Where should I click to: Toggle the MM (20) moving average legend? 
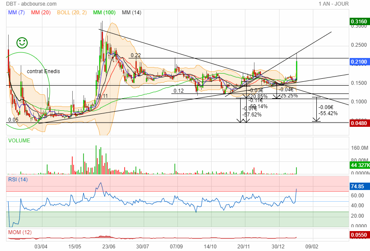tap(40, 13)
